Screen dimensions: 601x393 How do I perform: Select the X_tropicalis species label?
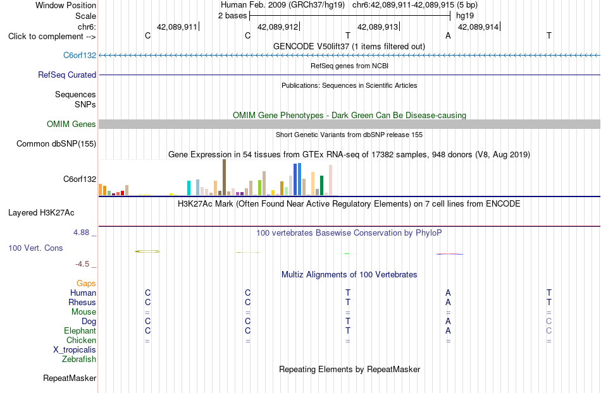[x=75, y=350]
